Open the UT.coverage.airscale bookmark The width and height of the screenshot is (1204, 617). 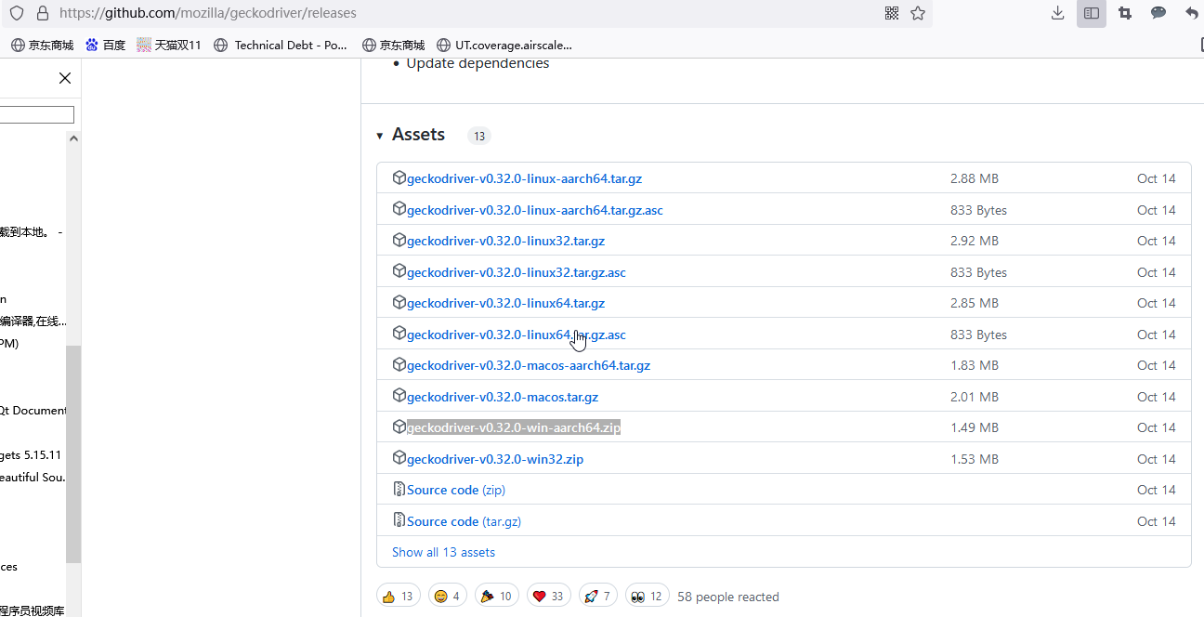pos(503,45)
